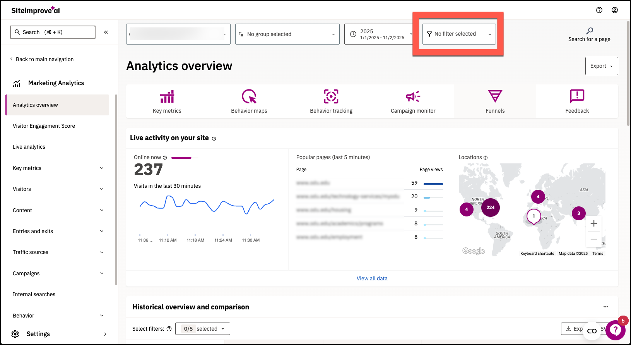
Task: Open the No filter selected dropdown
Action: (x=459, y=34)
